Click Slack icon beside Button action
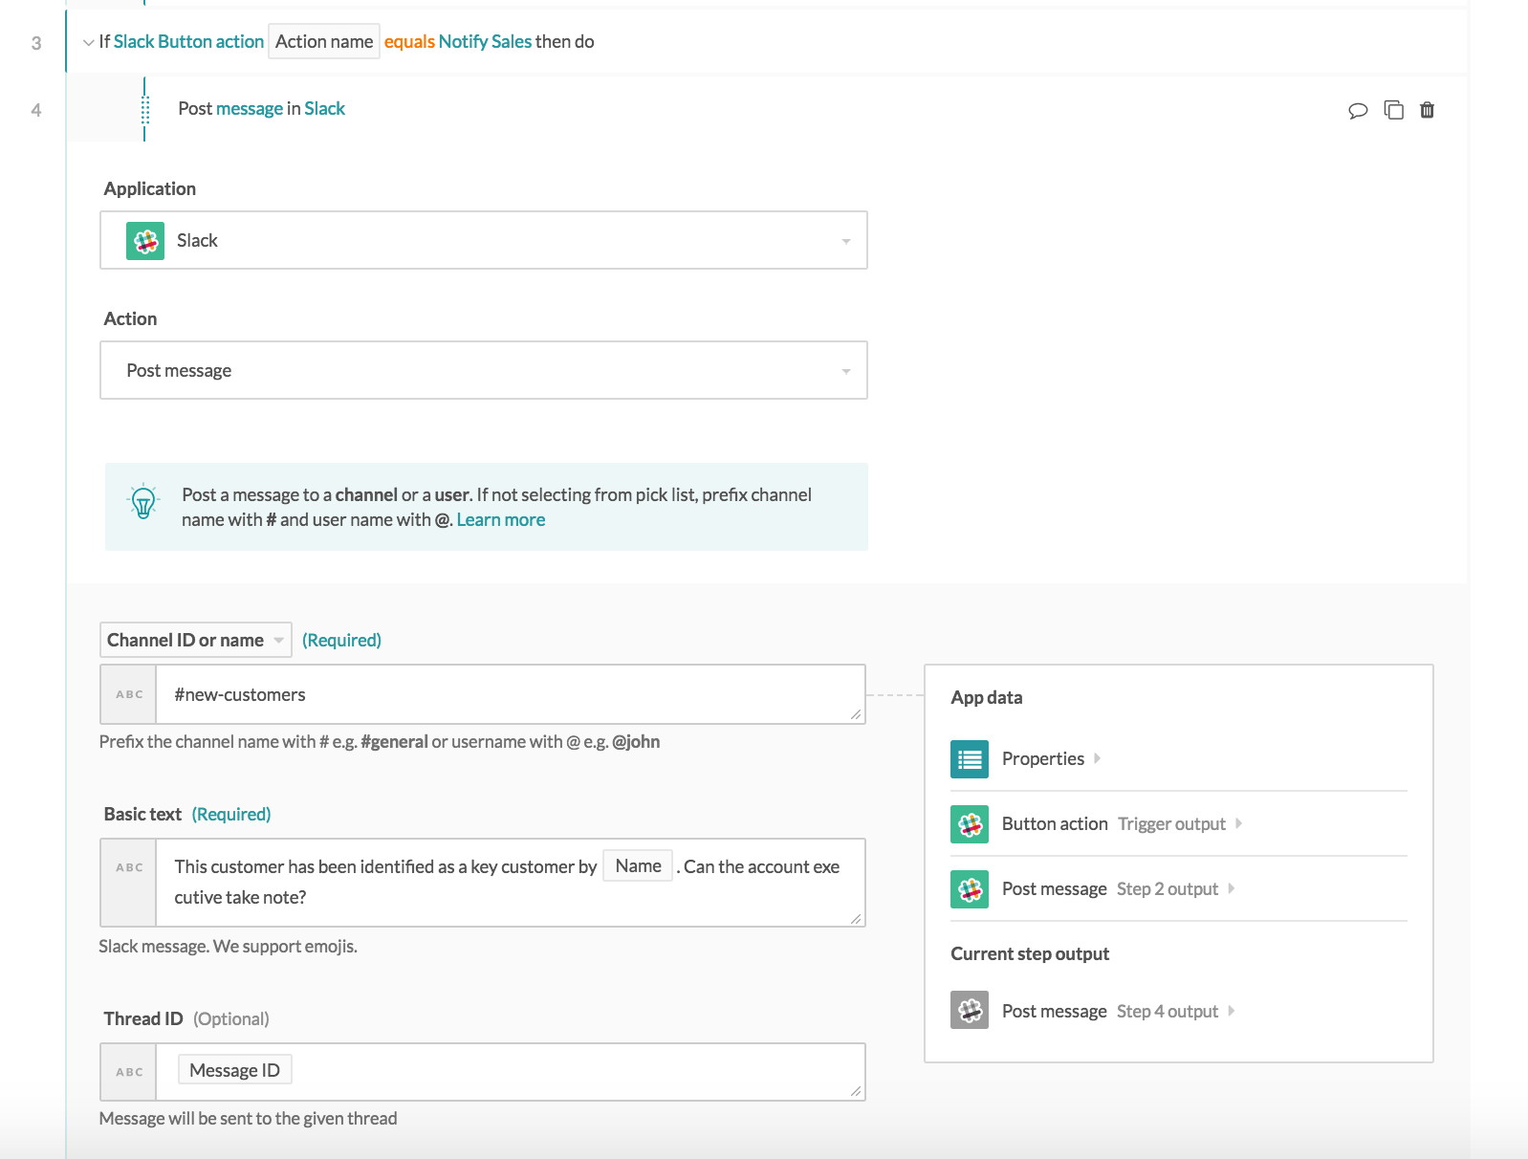The width and height of the screenshot is (1528, 1159). (970, 824)
